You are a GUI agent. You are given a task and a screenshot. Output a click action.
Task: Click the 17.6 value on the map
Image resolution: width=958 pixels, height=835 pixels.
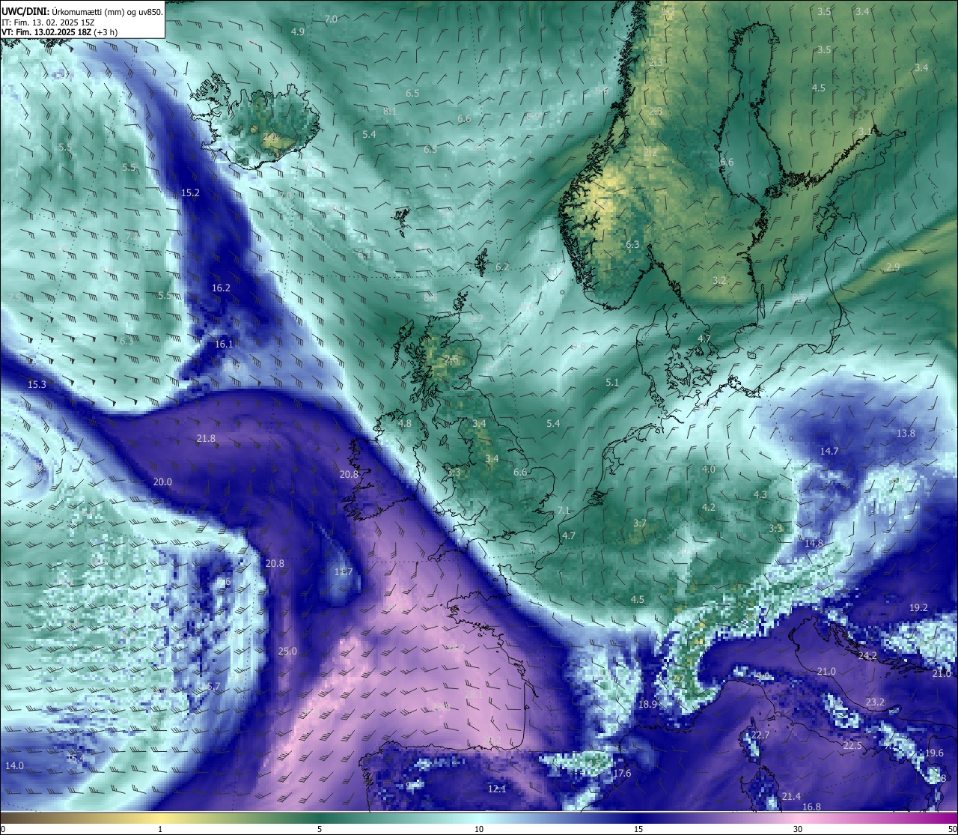(x=622, y=773)
